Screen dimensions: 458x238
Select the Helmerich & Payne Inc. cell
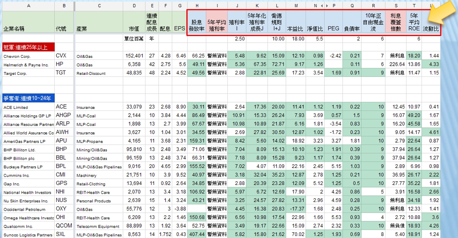[28, 64]
